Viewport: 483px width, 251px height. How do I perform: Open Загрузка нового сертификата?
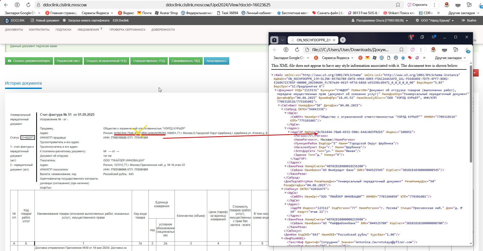pos(86,21)
